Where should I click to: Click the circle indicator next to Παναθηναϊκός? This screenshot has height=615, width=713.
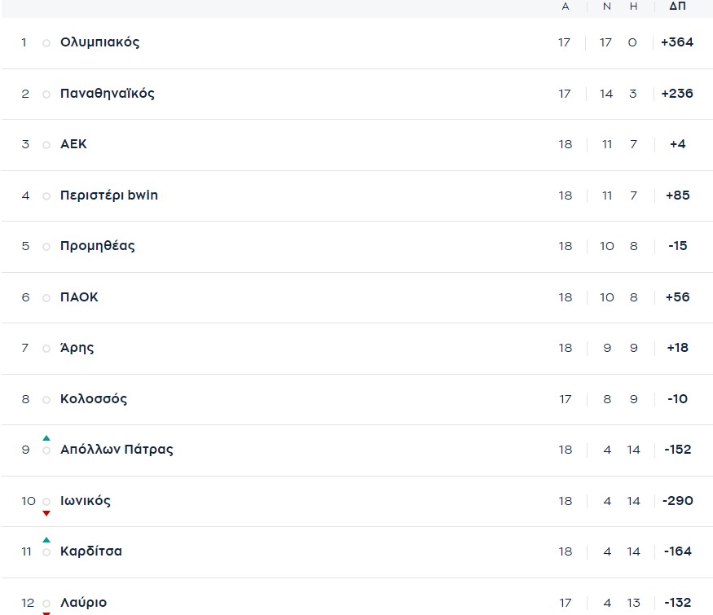coord(46,94)
